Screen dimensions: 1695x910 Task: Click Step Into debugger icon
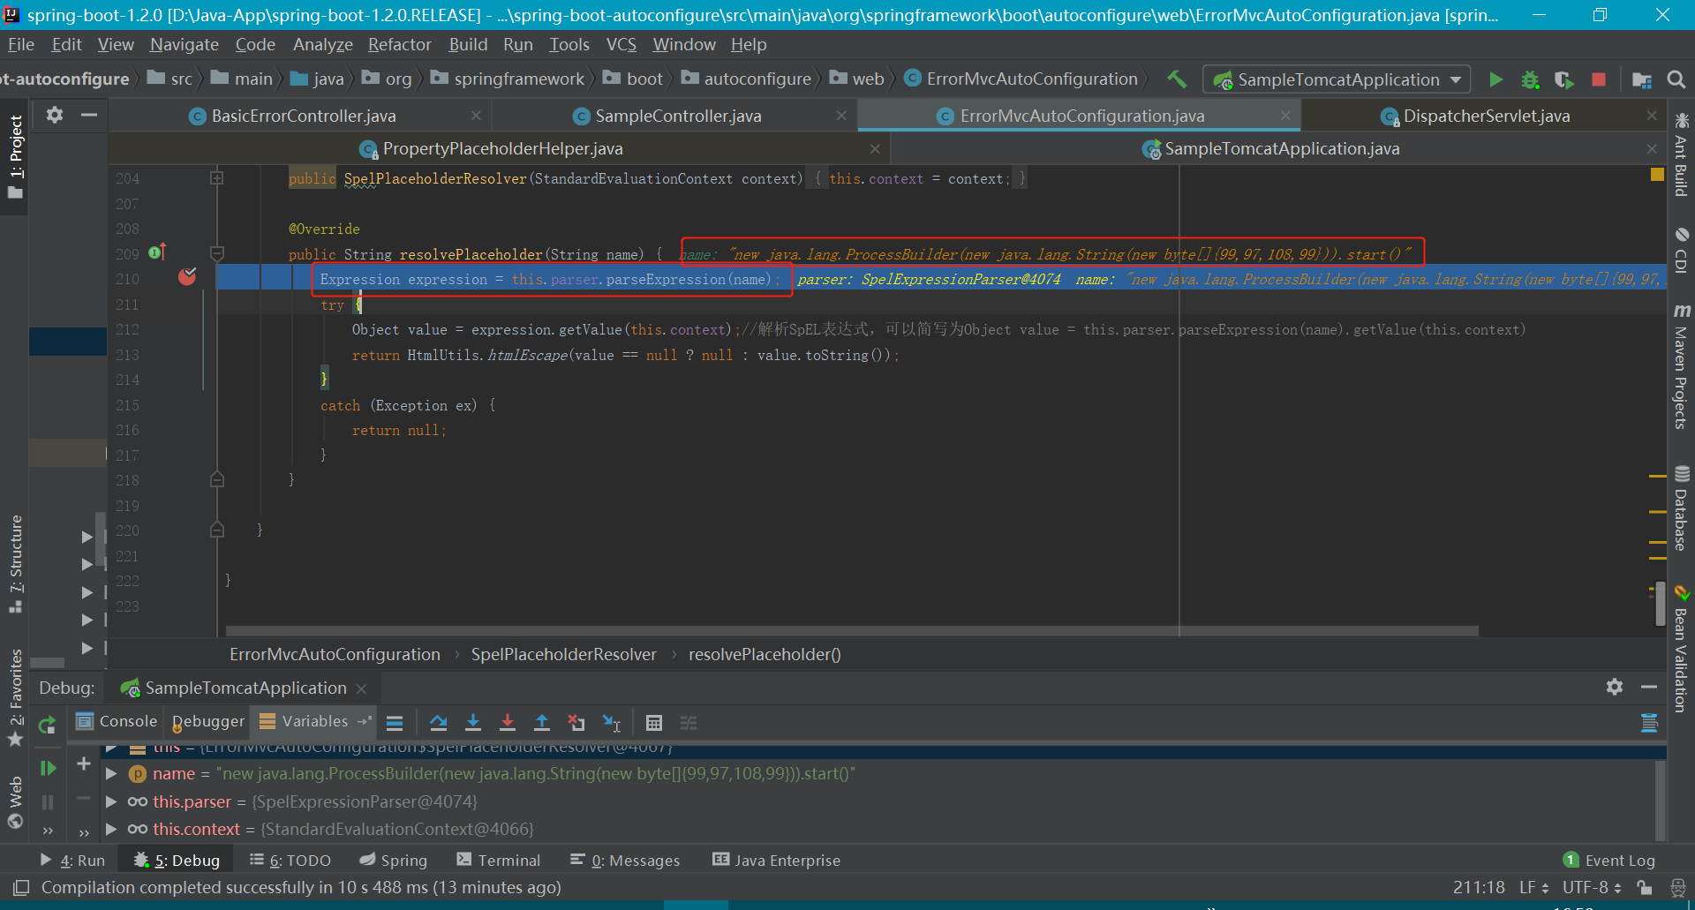[x=473, y=723]
